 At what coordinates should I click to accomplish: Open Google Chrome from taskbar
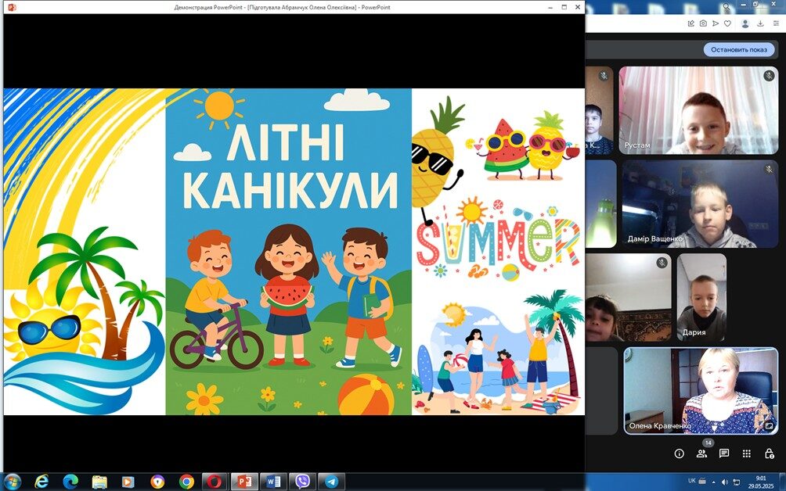click(186, 482)
